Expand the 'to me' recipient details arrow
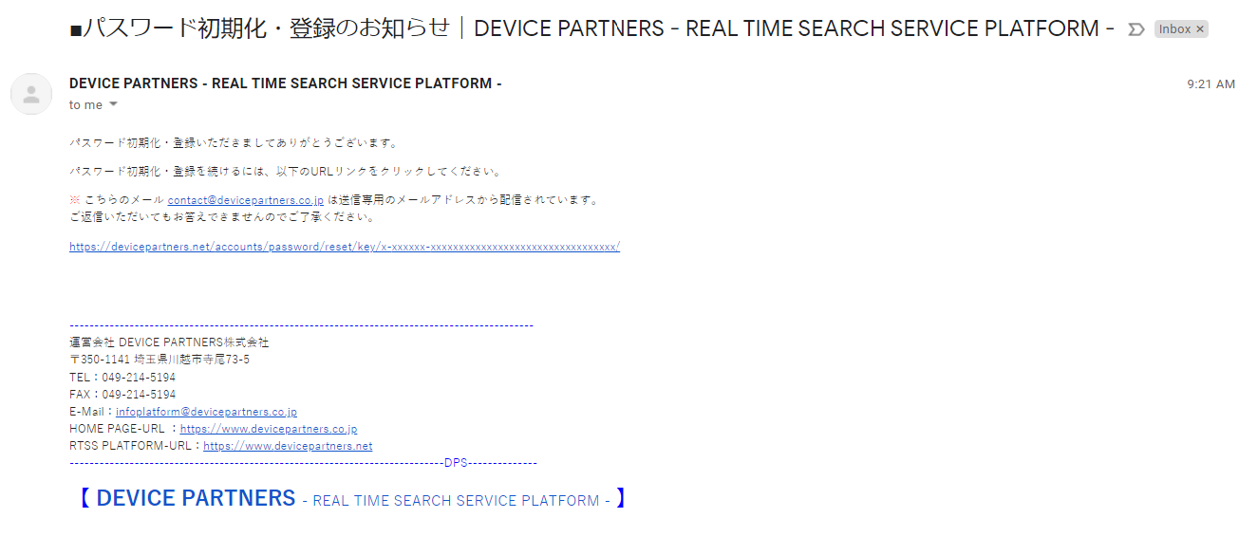1239x555 pixels. coord(114,104)
